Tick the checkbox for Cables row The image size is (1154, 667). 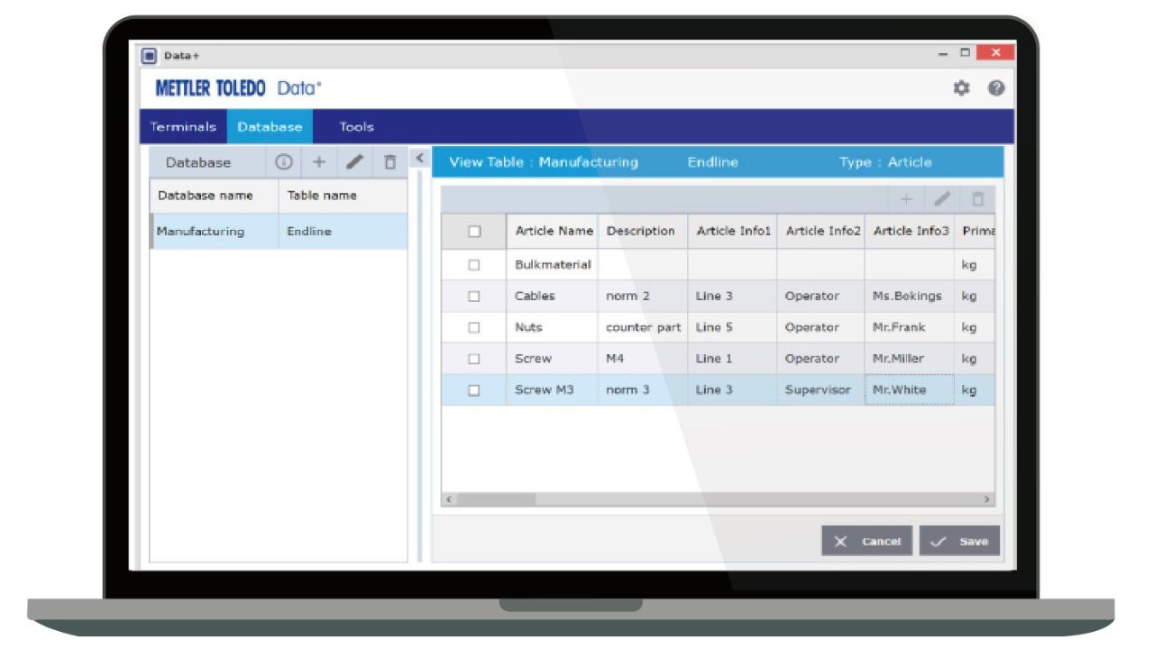tap(474, 296)
